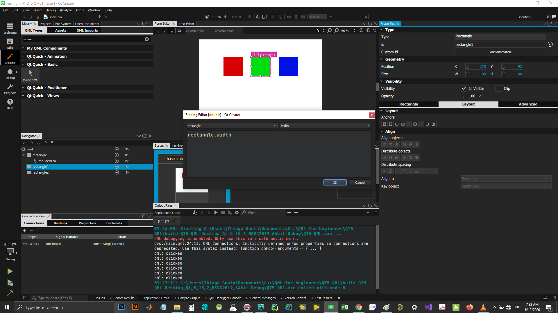Toggle mouseArea visibility eye
Image resolution: width=558 pixels, height=313 pixels.
[127, 161]
